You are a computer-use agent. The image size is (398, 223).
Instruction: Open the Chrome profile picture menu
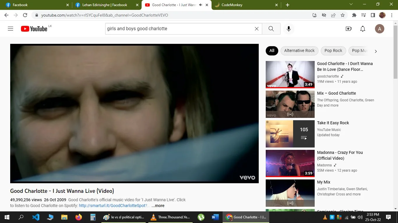pos(382,15)
